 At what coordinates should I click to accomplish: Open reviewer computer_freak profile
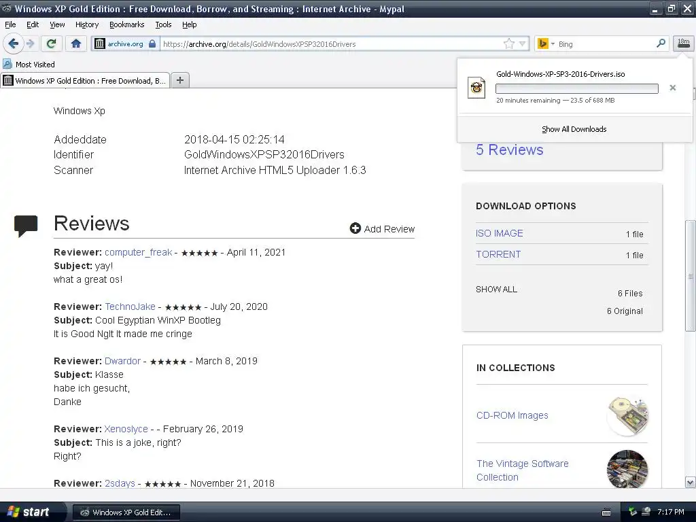[x=138, y=252]
